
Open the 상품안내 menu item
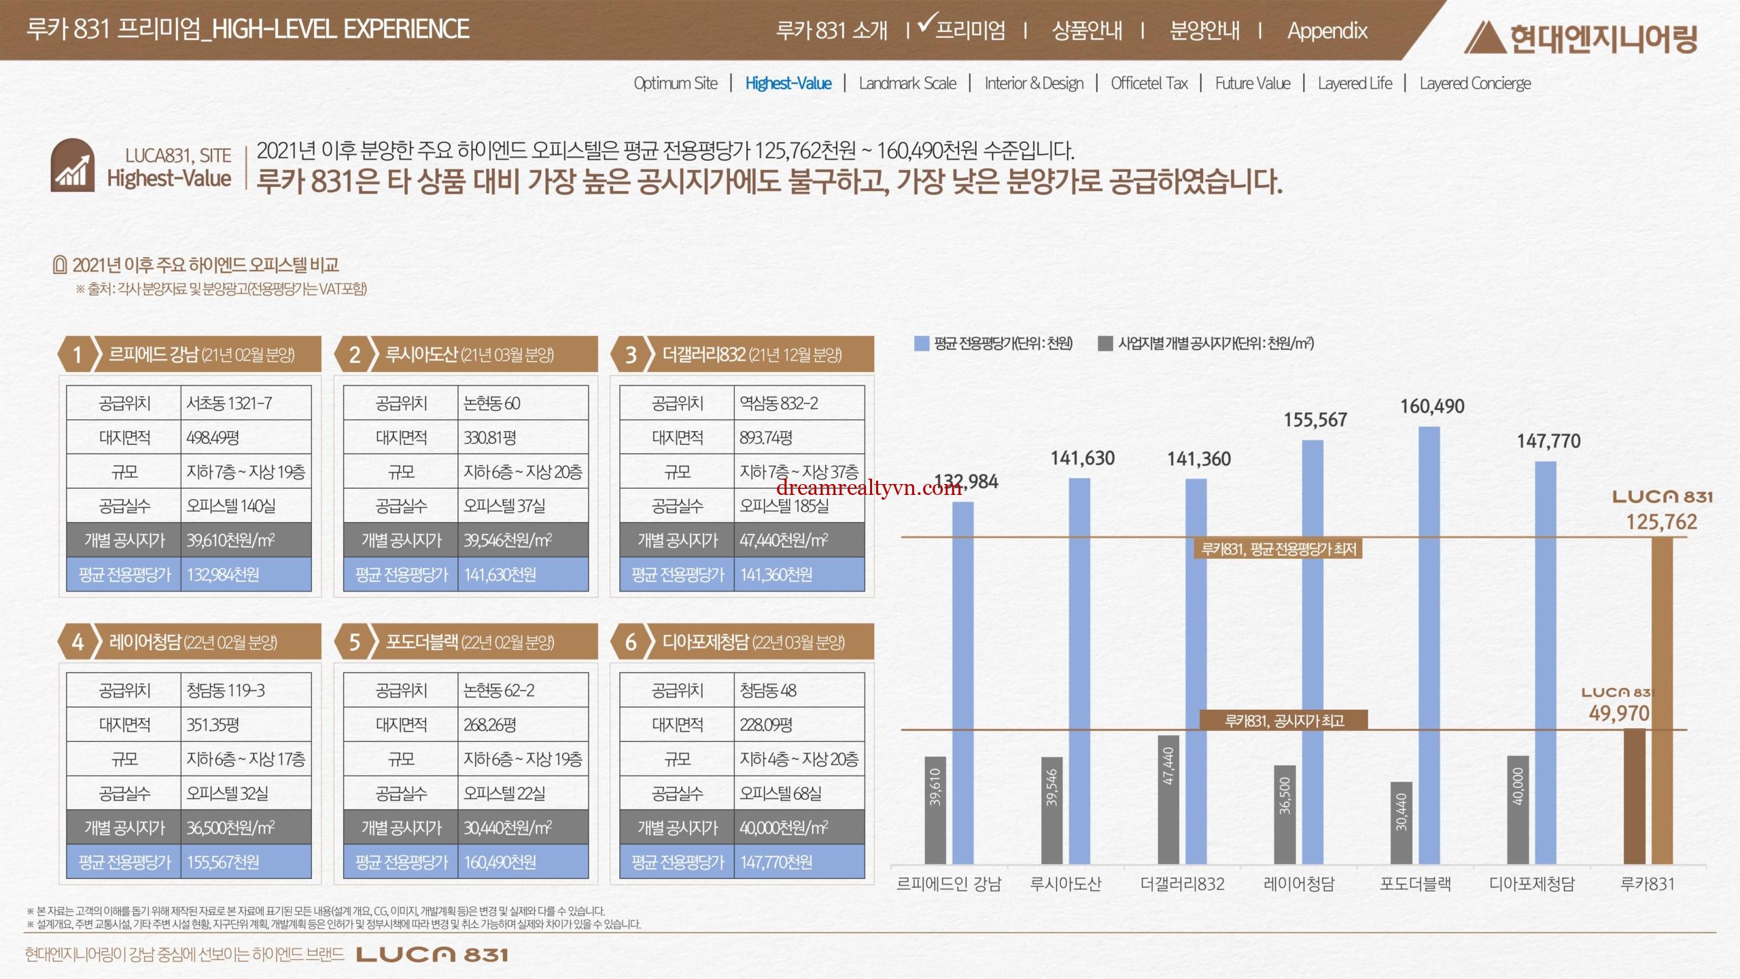click(1086, 31)
